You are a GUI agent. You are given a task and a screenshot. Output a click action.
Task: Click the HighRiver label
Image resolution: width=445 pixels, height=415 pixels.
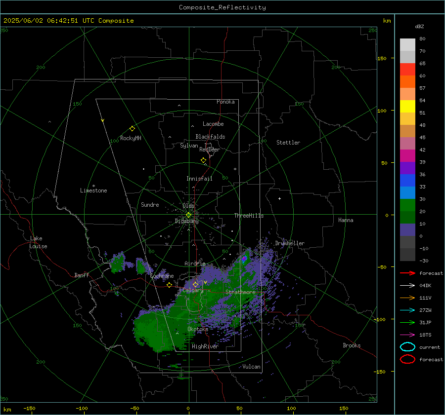coord(205,346)
